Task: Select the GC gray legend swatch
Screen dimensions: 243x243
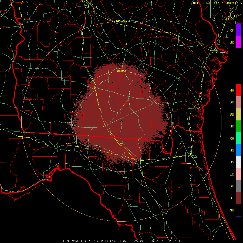Action: click(238, 186)
